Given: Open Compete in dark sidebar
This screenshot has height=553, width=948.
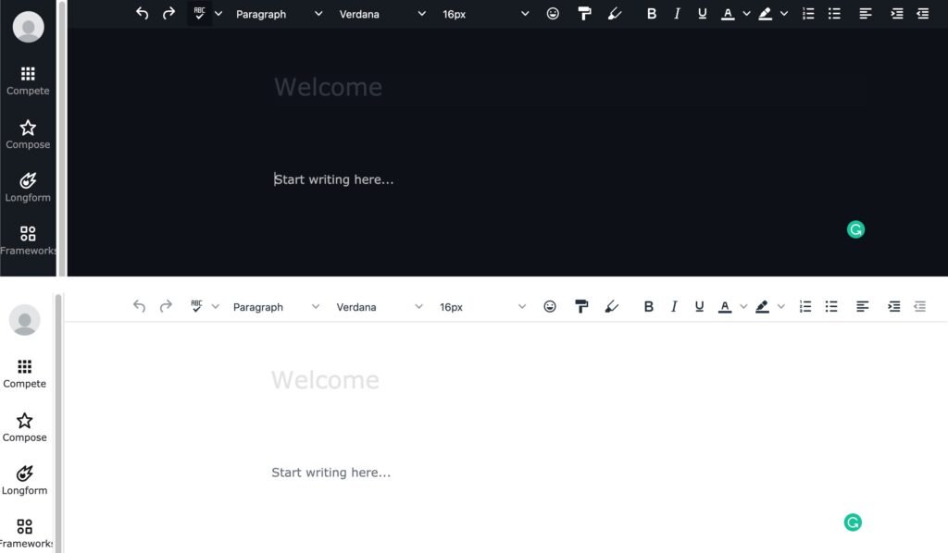Looking at the screenshot, I should click(28, 80).
